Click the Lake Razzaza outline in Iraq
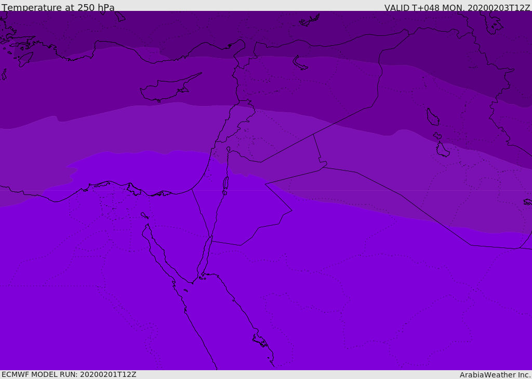 point(443,150)
